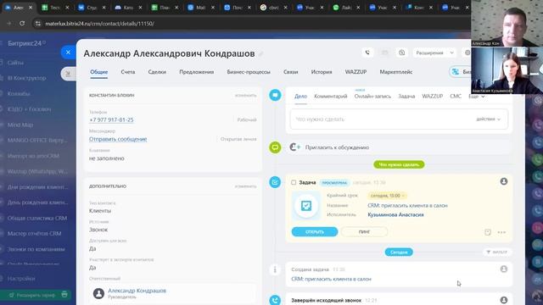Click Пригласить к обсуждению
Image resolution: width=543 pixels, height=305 pixels.
pyautogui.click(x=337, y=147)
